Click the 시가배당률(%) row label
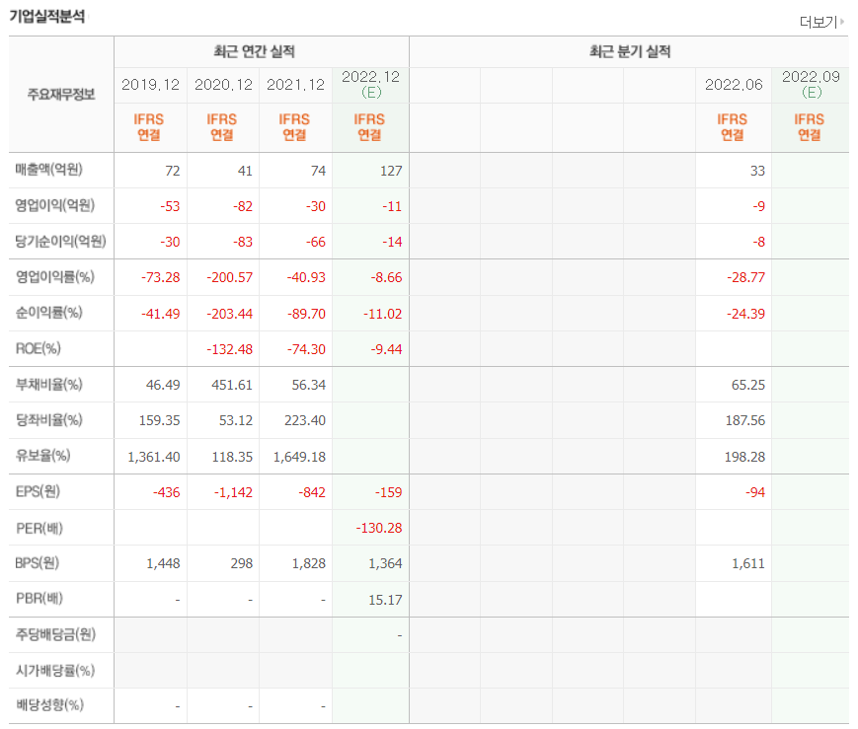Image resolution: width=858 pixels, height=729 pixels. pos(54,670)
